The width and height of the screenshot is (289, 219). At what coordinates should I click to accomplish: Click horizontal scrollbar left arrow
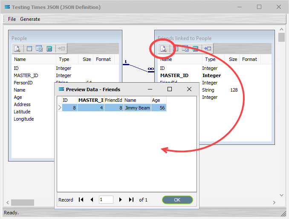point(8,203)
